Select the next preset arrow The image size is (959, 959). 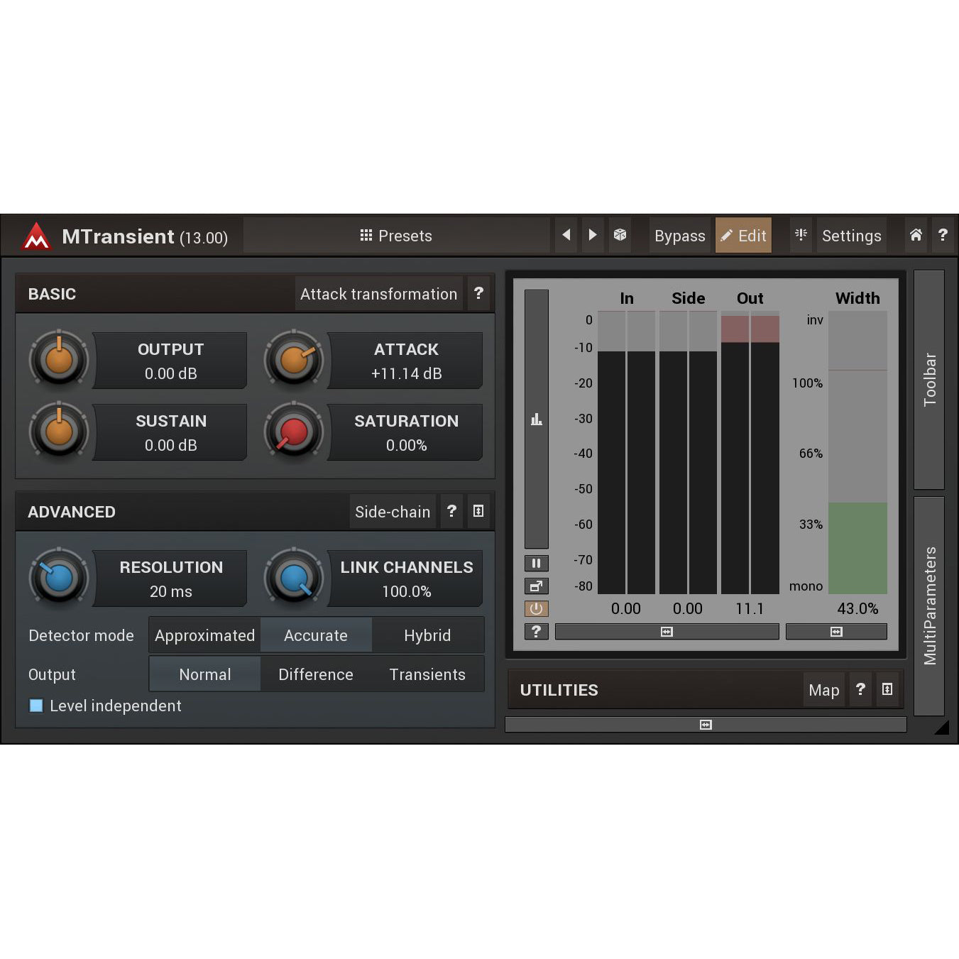pyautogui.click(x=593, y=235)
